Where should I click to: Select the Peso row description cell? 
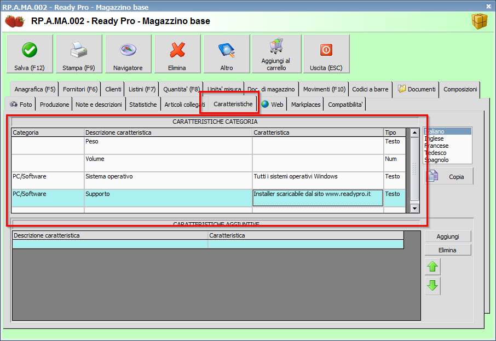(168, 146)
